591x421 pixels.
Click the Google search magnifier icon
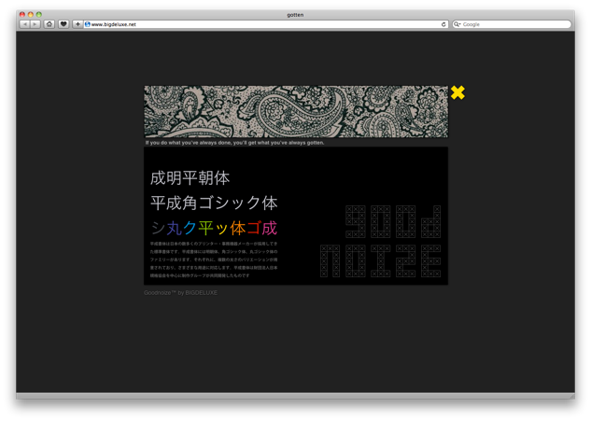tap(457, 24)
